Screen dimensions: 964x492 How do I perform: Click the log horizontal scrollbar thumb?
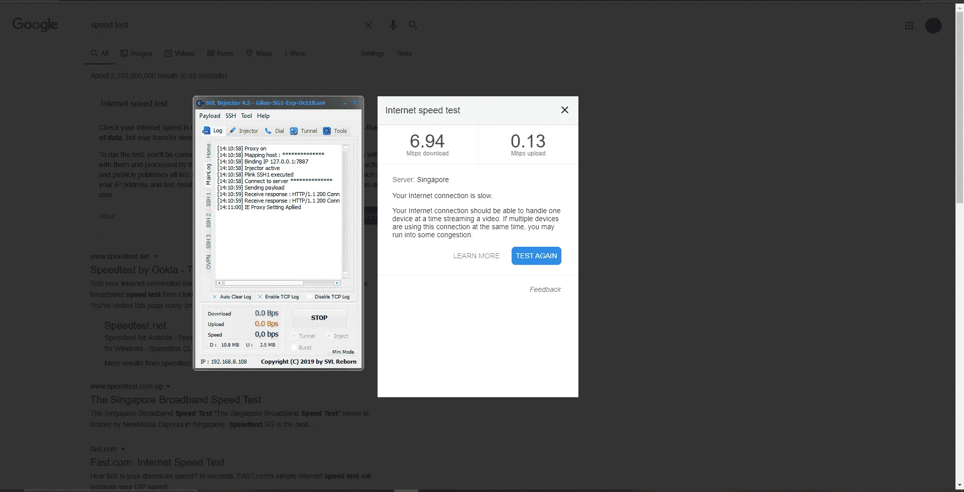coord(264,283)
